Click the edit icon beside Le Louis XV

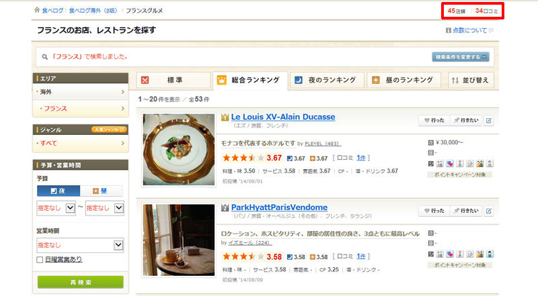click(489, 120)
